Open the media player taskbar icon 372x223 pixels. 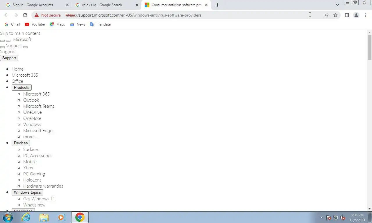point(61,217)
